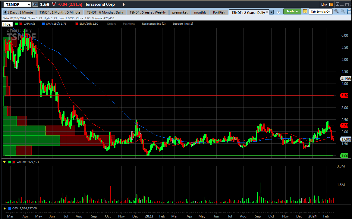Collapse the Volume pane with its triangle
Image resolution: width=352 pixels, height=219 pixels.
(x=4, y=162)
